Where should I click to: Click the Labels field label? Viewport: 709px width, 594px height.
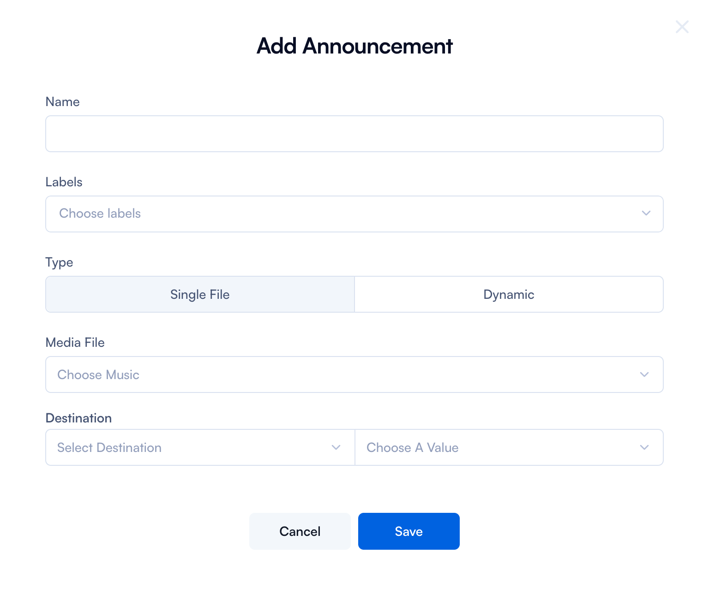64,182
